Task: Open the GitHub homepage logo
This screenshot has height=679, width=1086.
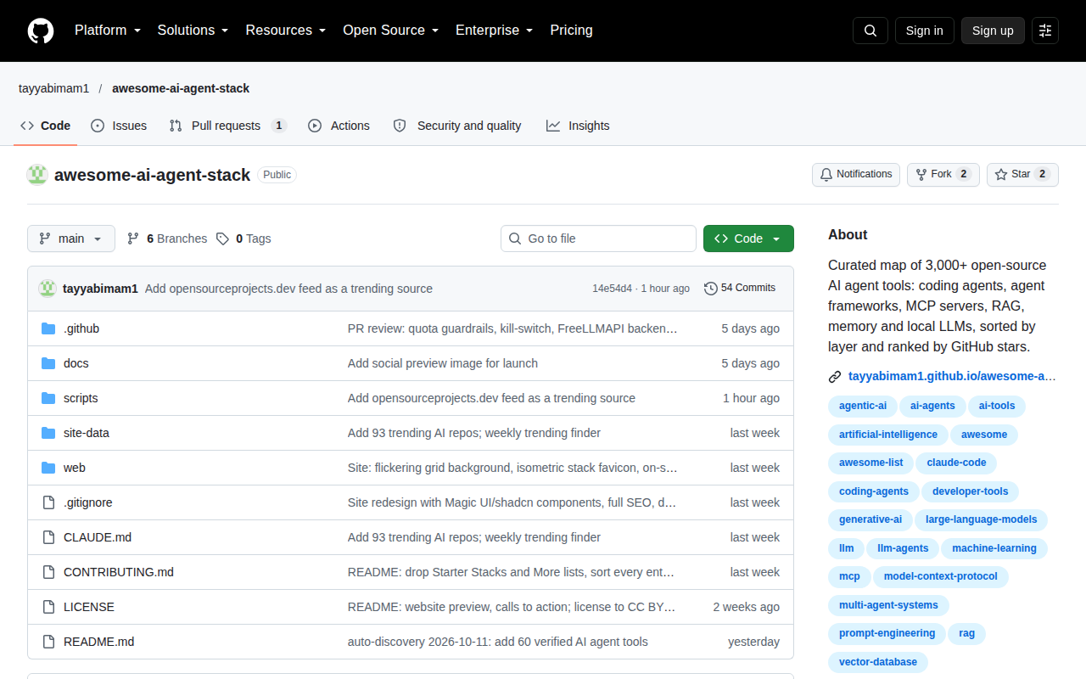Action: tap(41, 31)
